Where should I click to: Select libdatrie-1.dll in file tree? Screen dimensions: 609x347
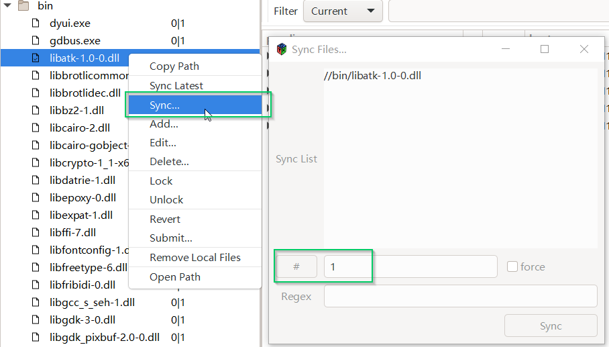82,181
